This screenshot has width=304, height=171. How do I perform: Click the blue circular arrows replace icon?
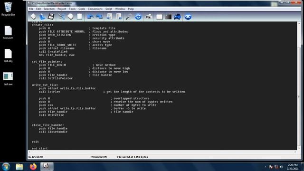(138, 17)
